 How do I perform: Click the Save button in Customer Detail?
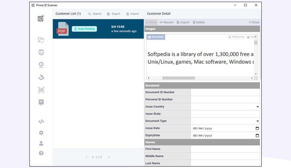coord(151,22)
